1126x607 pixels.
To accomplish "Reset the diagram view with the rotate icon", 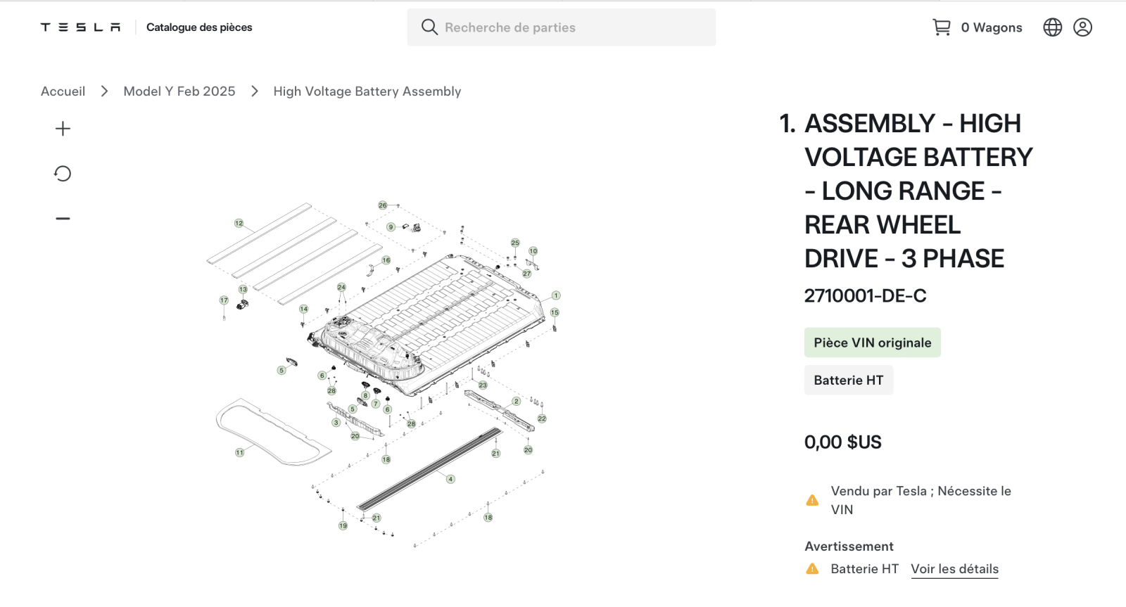I will (x=63, y=174).
